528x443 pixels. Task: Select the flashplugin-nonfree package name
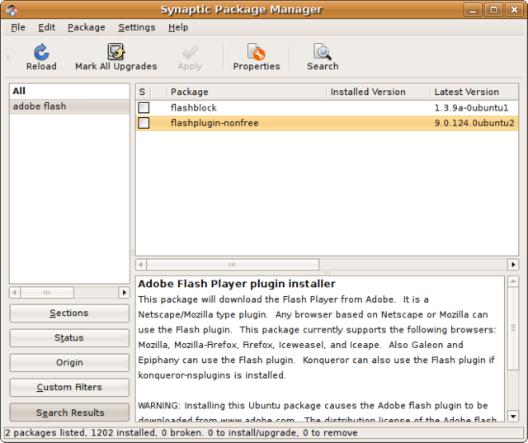coord(214,123)
